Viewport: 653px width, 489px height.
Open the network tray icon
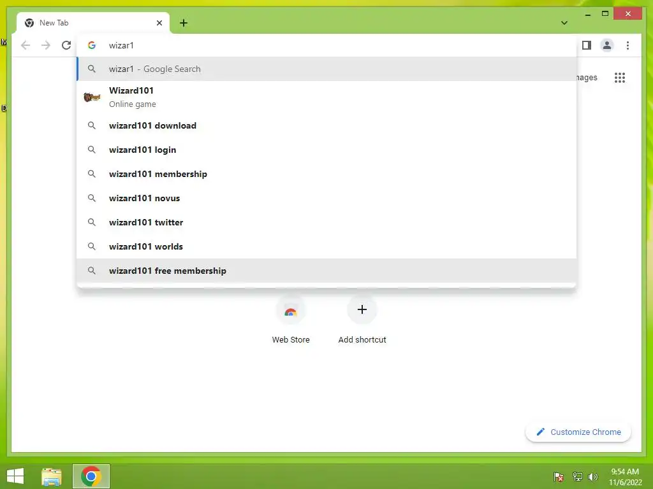coord(577,477)
